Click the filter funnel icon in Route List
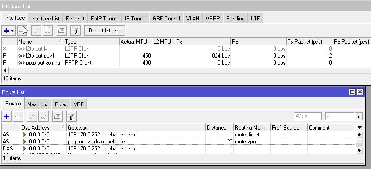 pyautogui.click(x=71, y=117)
